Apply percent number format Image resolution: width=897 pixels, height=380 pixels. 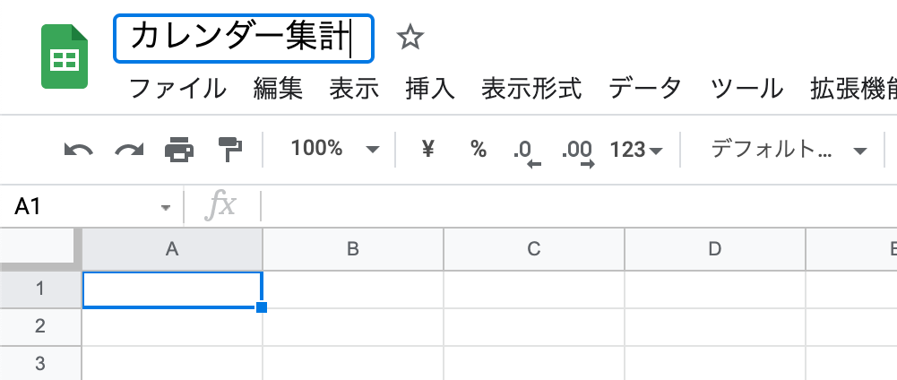479,150
